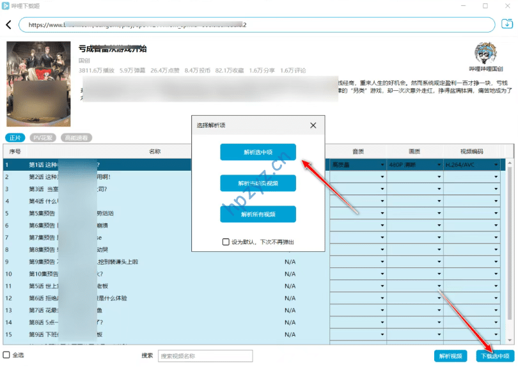Switch to the 高能速看 tab
The height and width of the screenshot is (367, 518).
pos(77,137)
